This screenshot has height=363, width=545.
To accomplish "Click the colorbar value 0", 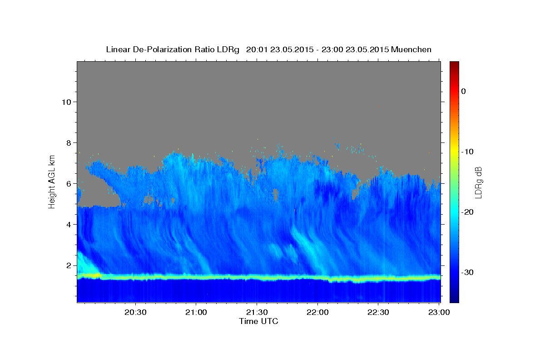I will pos(464,91).
